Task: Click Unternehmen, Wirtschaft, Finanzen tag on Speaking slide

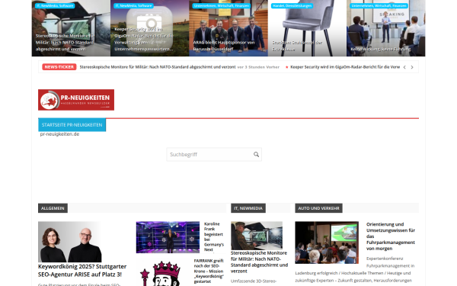Action: point(379,5)
